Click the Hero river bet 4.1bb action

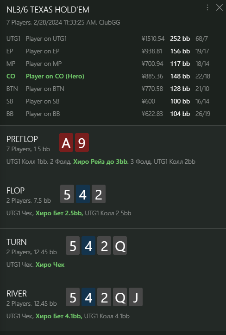click(59, 316)
